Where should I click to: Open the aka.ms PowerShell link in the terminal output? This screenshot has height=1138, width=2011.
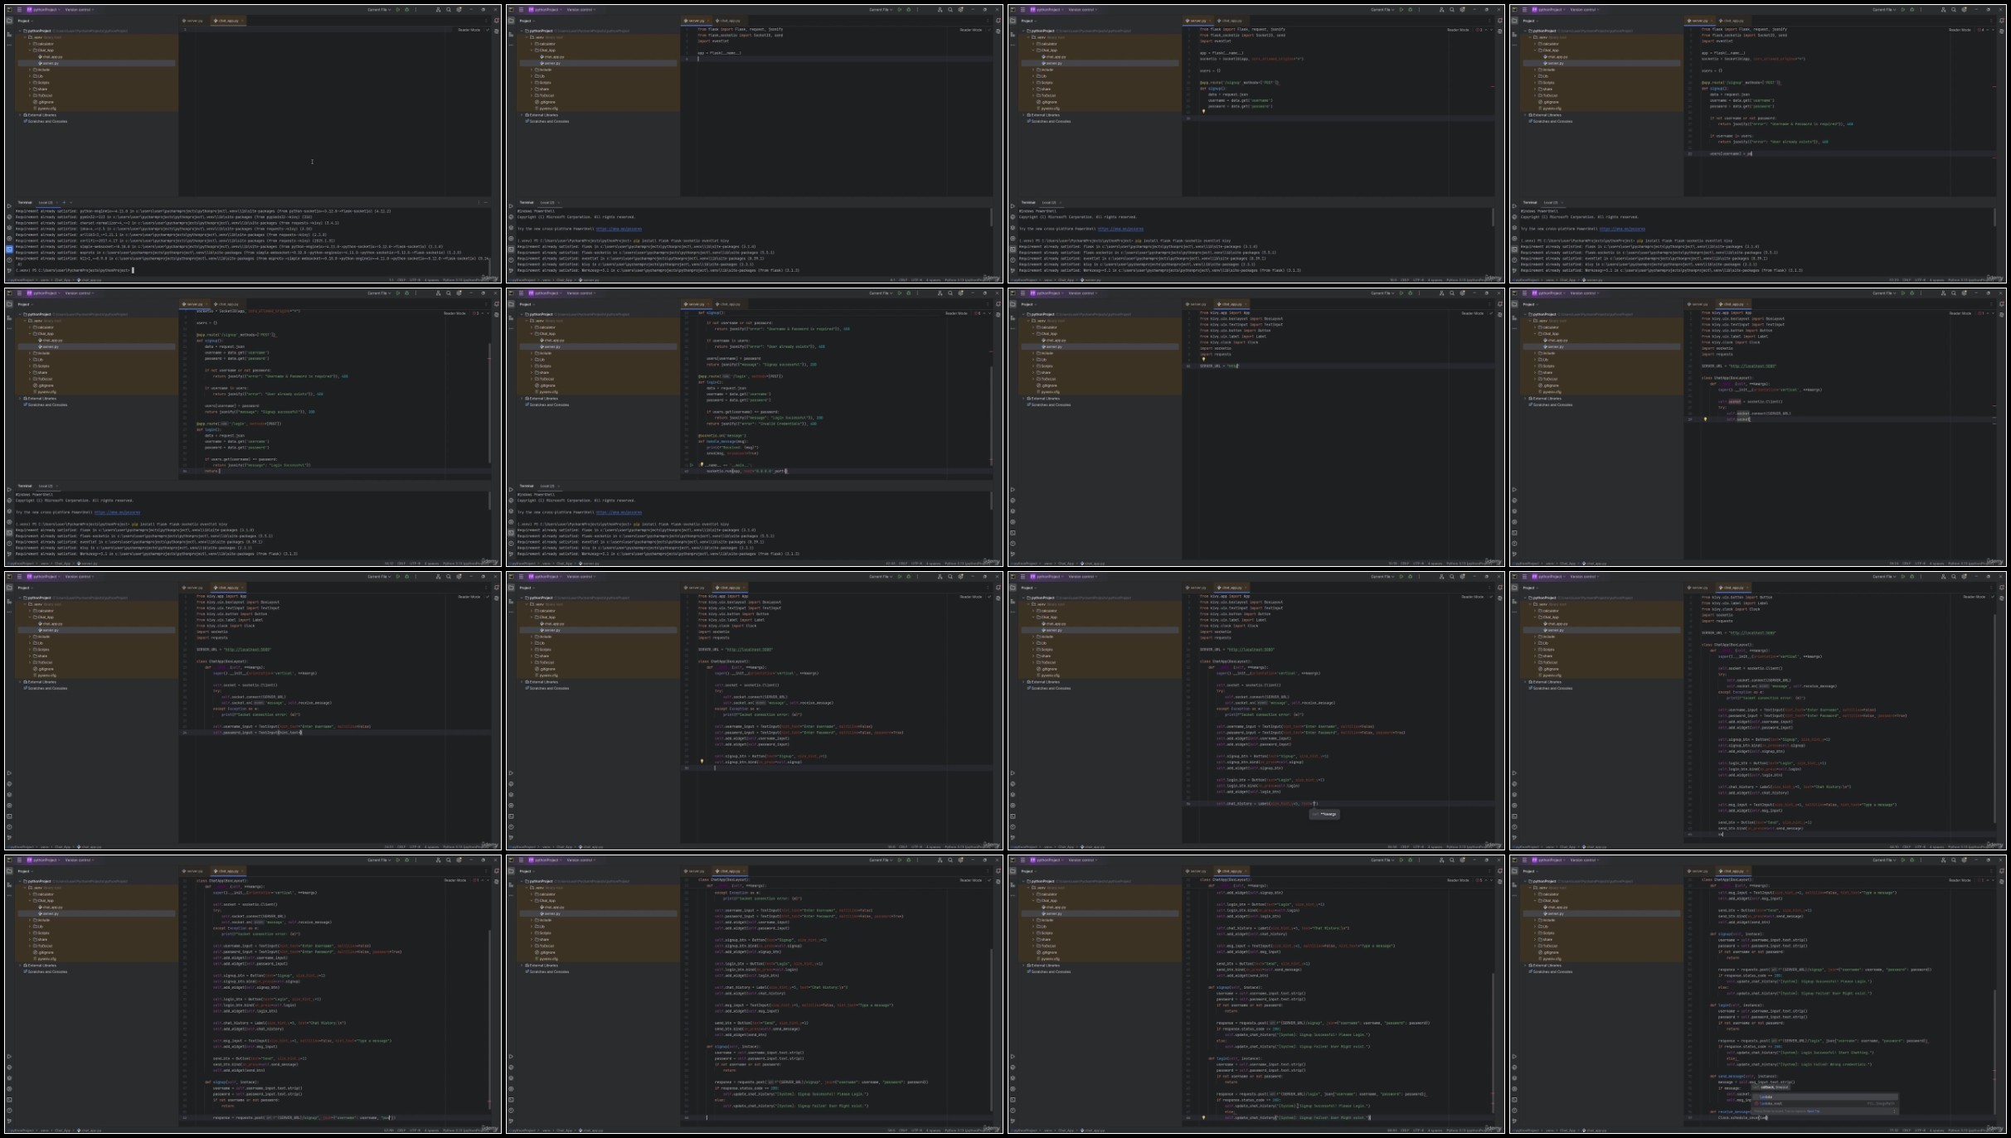point(620,229)
